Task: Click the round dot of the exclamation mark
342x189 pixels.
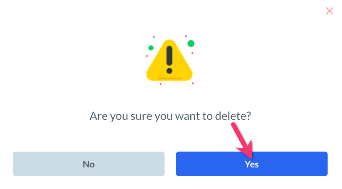Action: coord(169,71)
